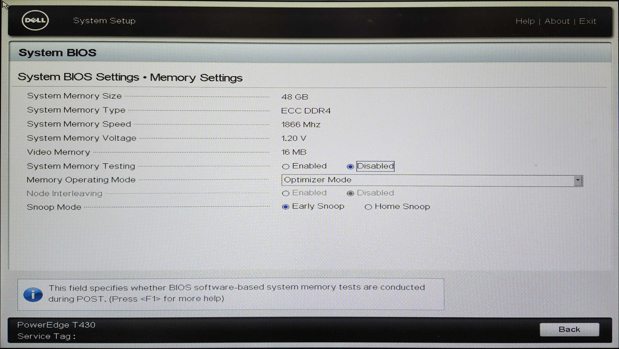Click the System Memory Type label
This screenshot has width=619, height=349.
click(76, 110)
